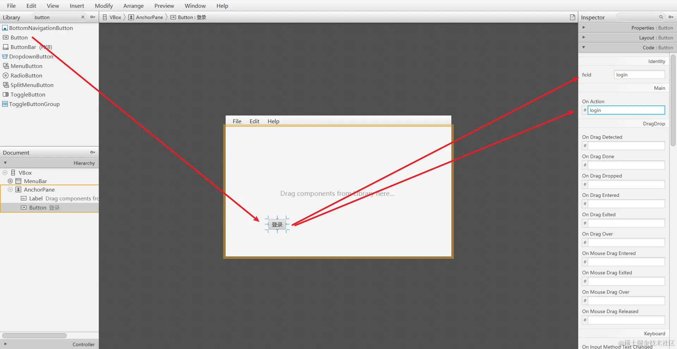Select the RadioButton component in the Library
Viewport: 677px width, 349px height.
pos(26,75)
